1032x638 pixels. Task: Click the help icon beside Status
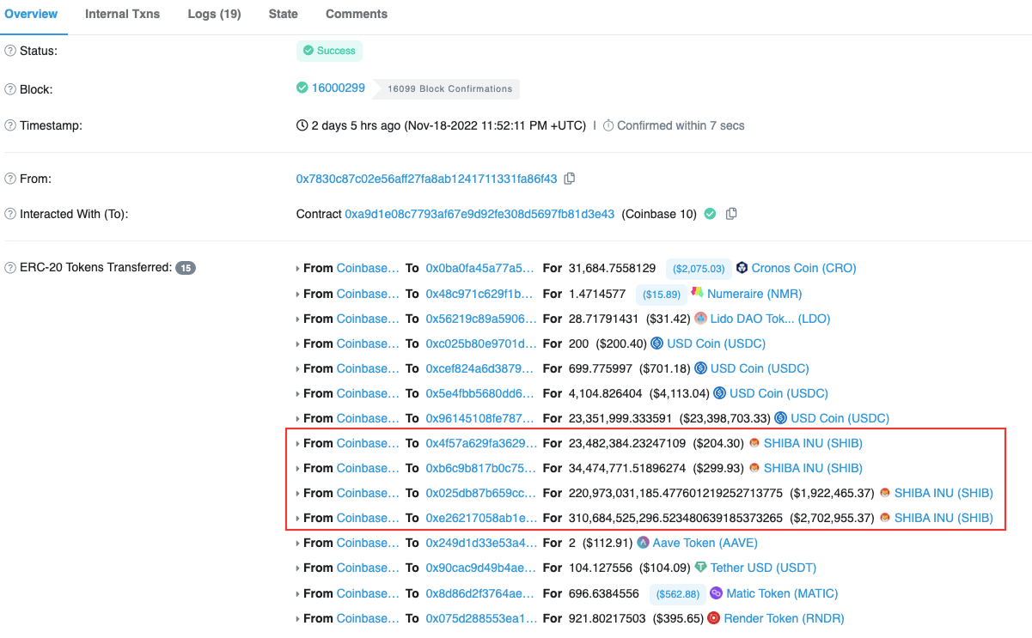(x=10, y=51)
